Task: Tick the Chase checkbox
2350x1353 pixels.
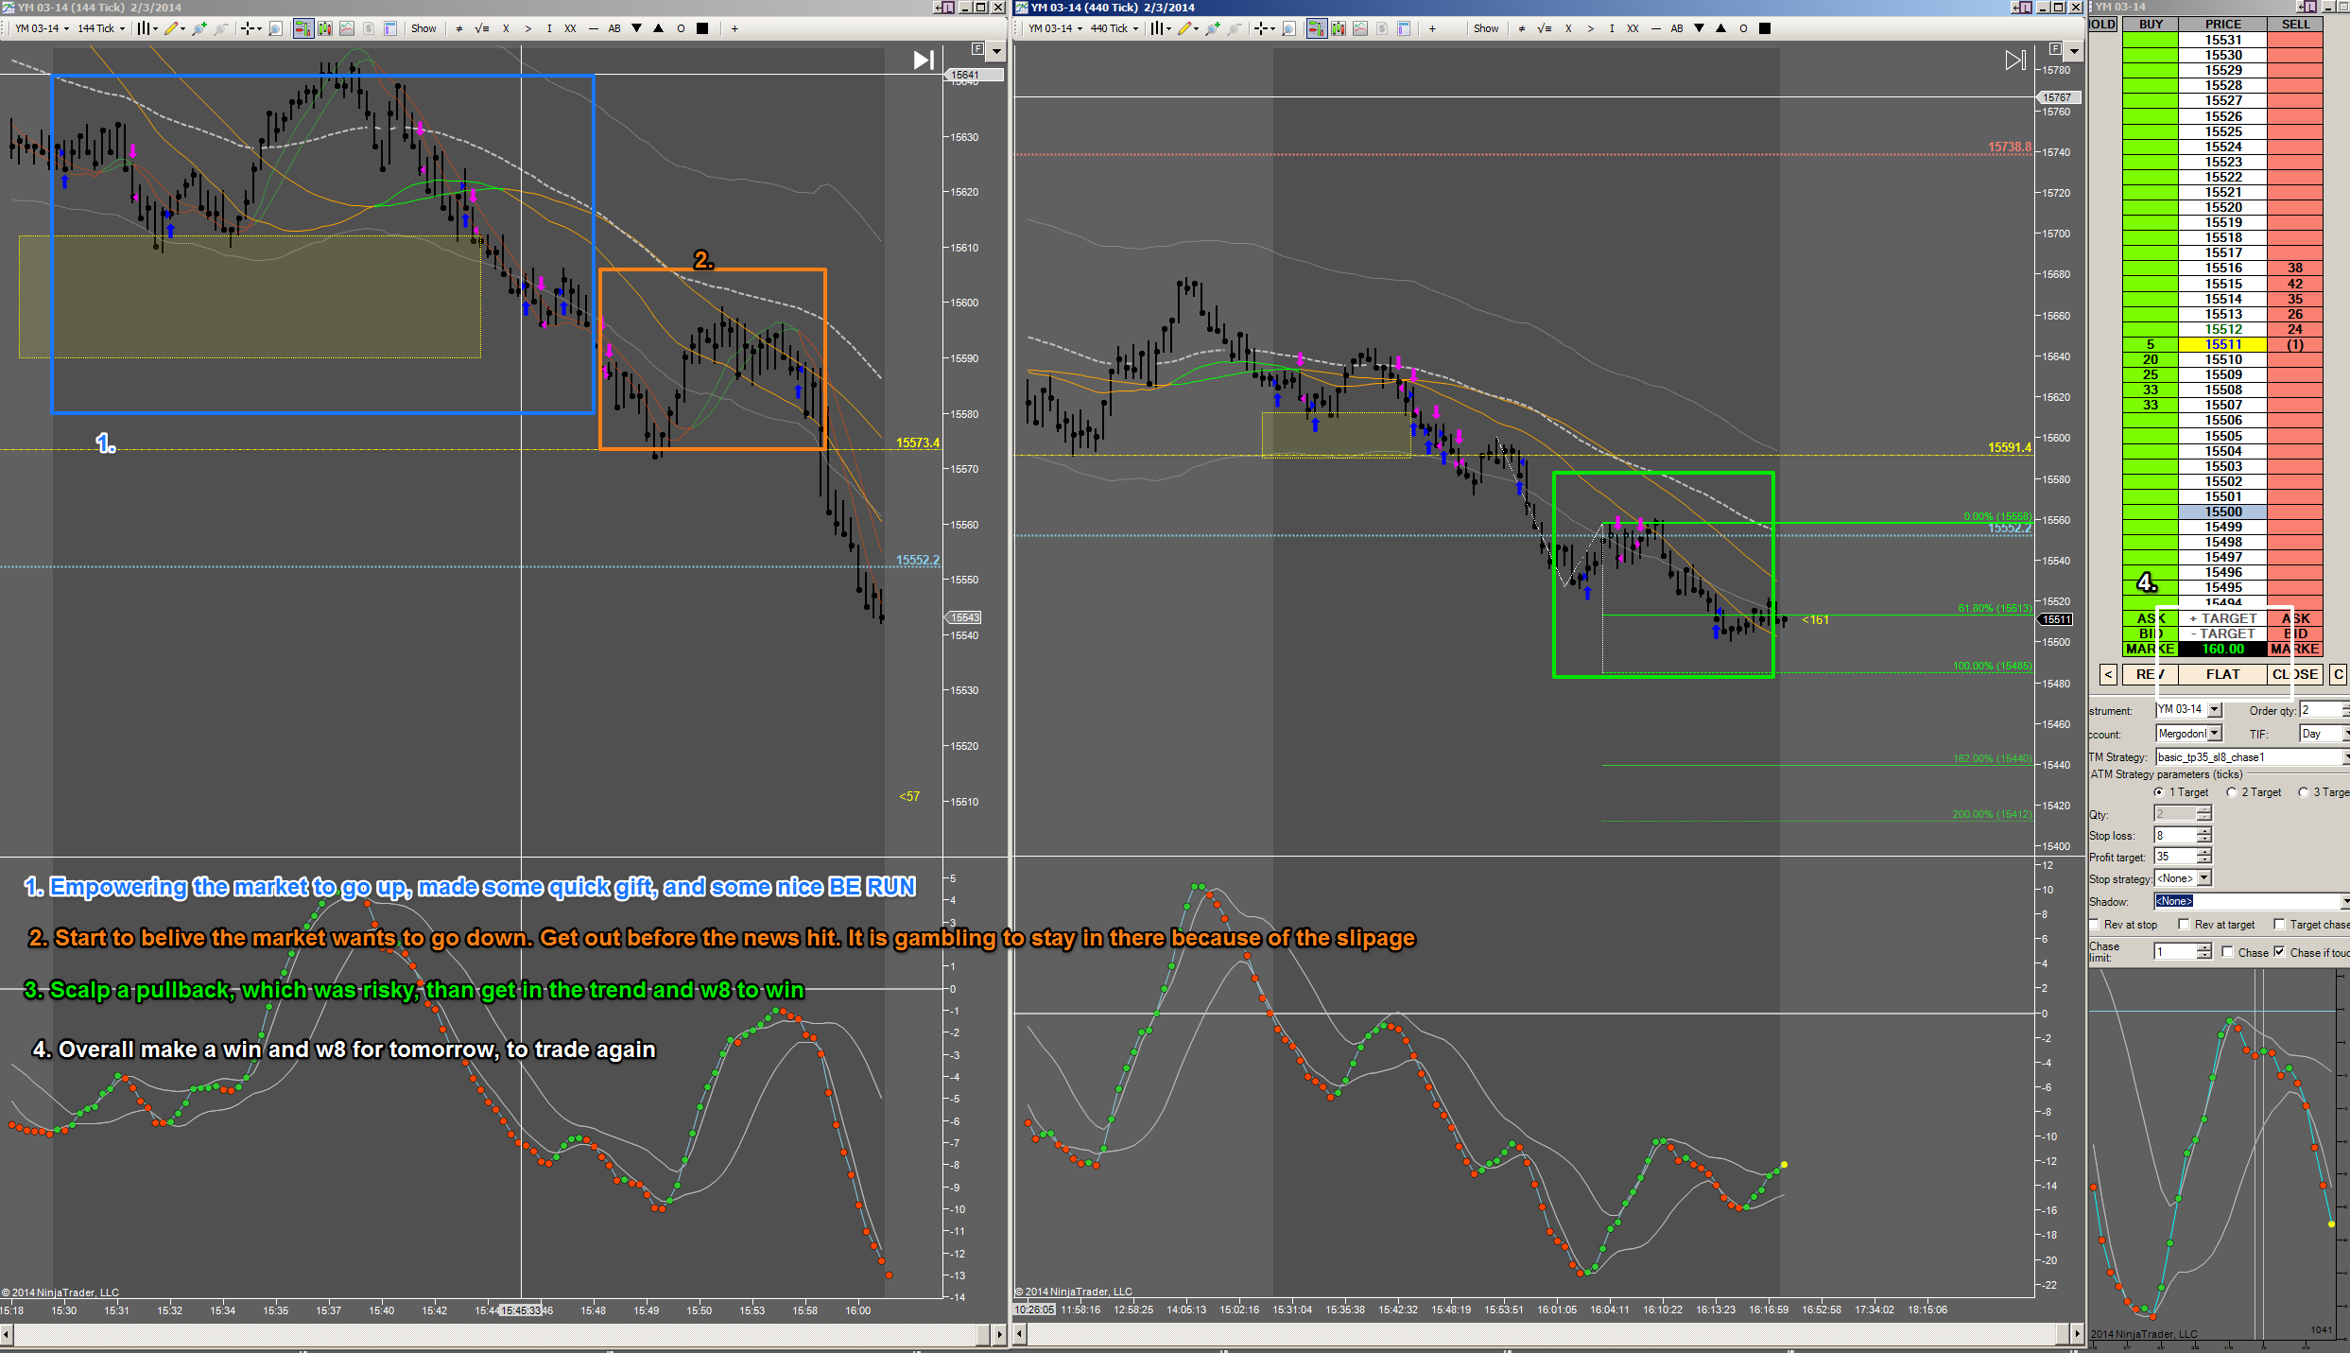Action: click(x=2228, y=952)
